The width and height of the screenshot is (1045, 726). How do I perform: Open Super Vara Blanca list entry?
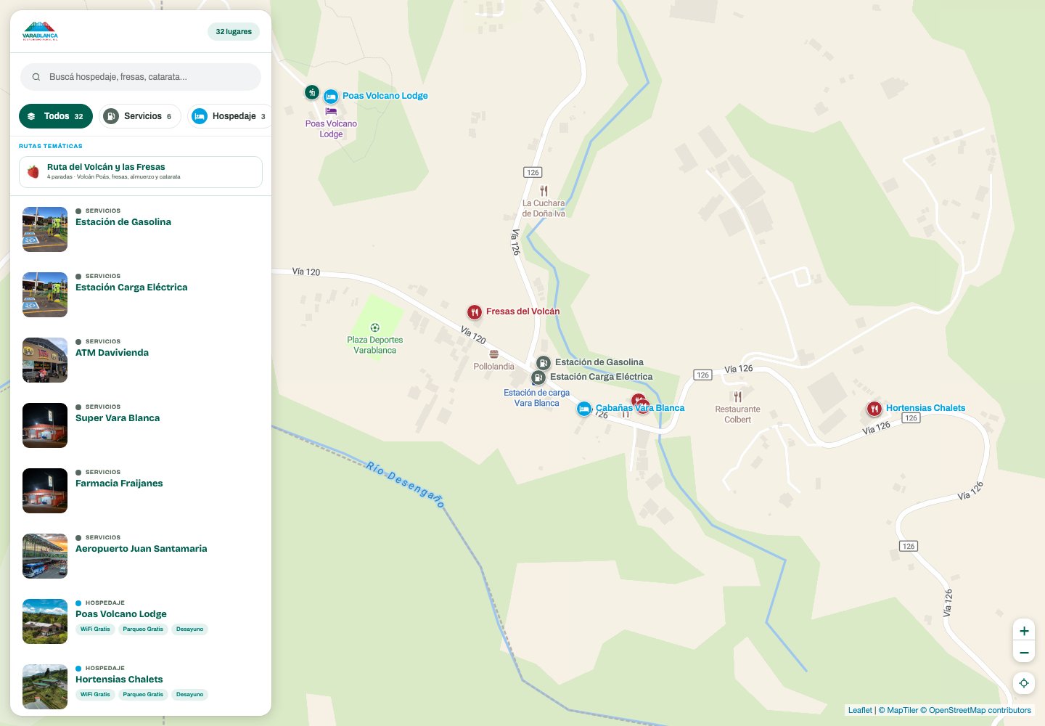tap(141, 425)
